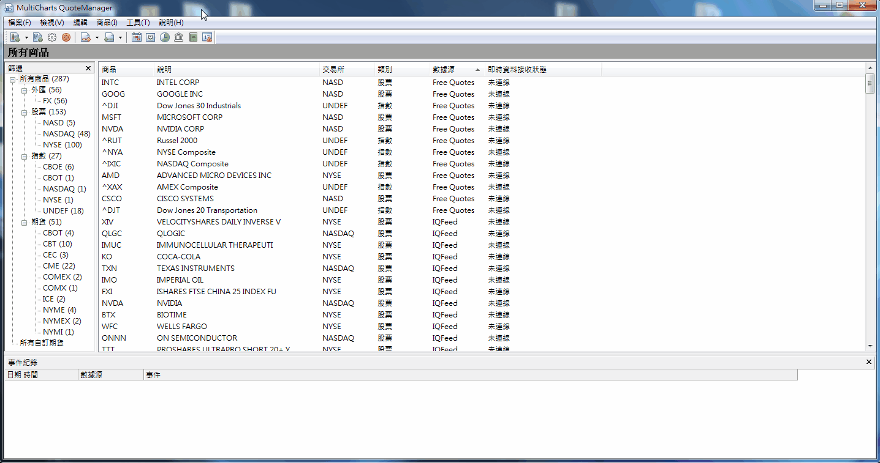Close the 篩選 filter panel

tap(88, 69)
